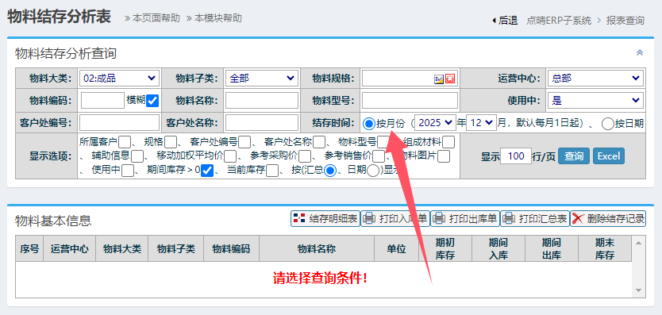Screen dimensions: 662x315
Task: Enable the 组成材料 display checkbox
Action: 448,142
